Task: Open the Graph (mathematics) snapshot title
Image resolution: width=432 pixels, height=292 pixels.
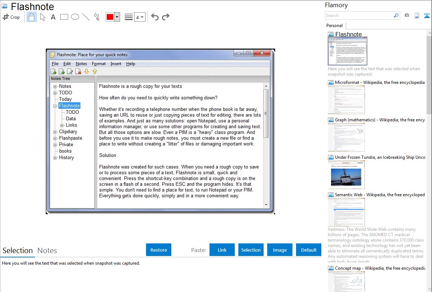Action: point(380,120)
